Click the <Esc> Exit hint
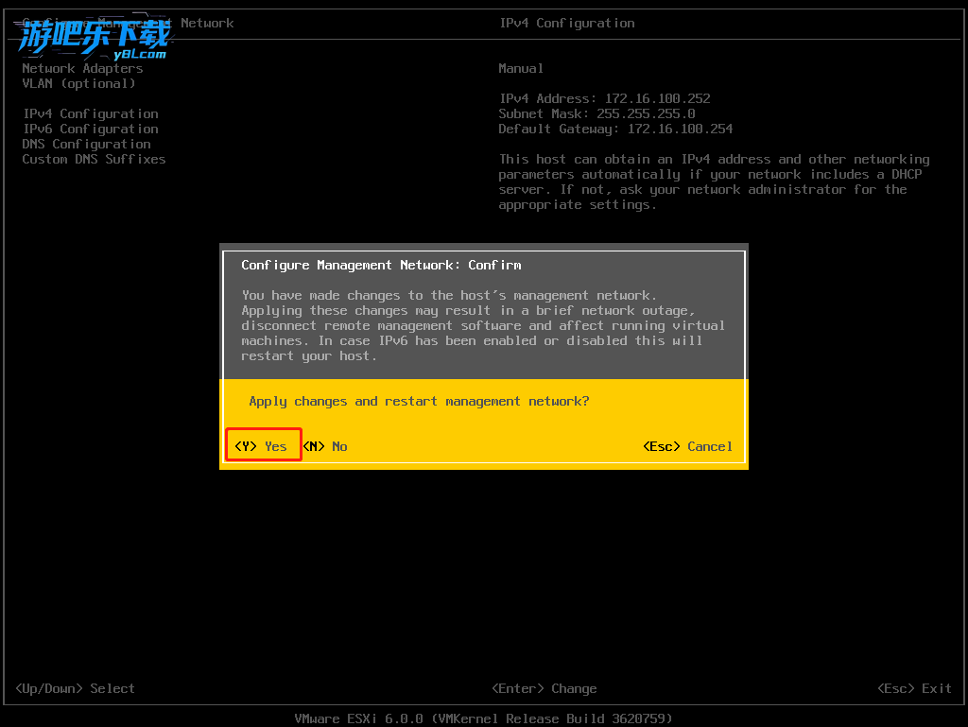Screen dimensions: 968x727 pos(914,688)
